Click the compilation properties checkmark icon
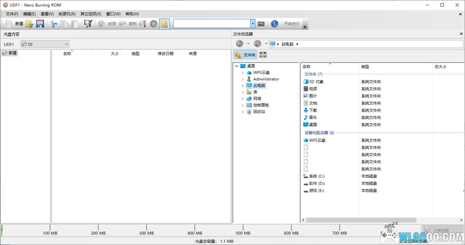The image size is (465, 245). (88, 24)
